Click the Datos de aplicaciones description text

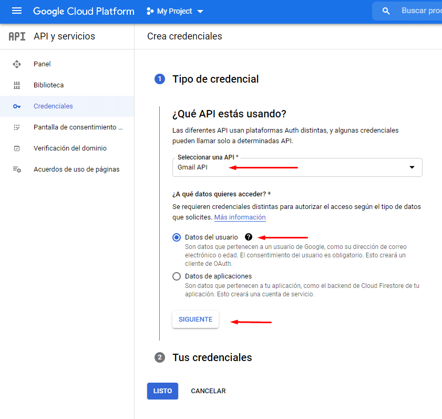coord(302,290)
